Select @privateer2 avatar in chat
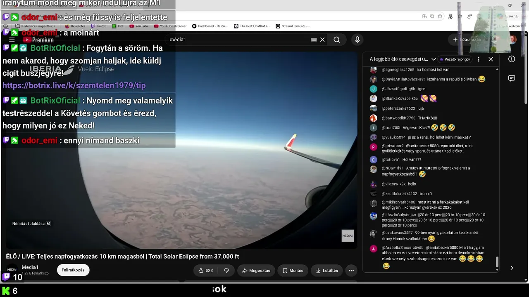 pyautogui.click(x=374, y=147)
